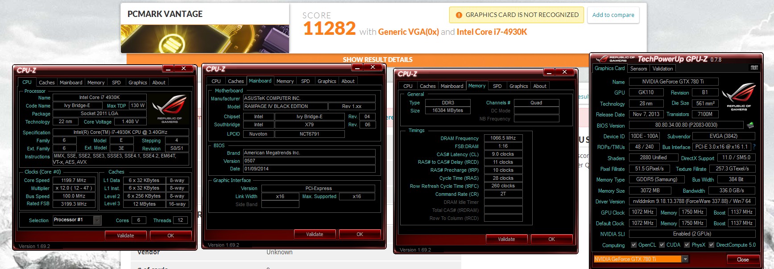The width and height of the screenshot is (774, 269).
Task: Open Mainboard tab in the CPU-Z CPU window
Action: click(71, 83)
